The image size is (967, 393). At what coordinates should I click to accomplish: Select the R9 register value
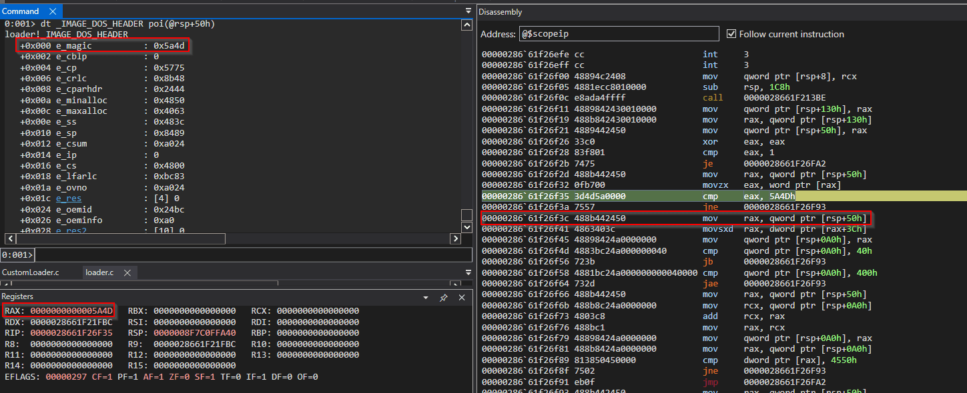click(x=195, y=344)
